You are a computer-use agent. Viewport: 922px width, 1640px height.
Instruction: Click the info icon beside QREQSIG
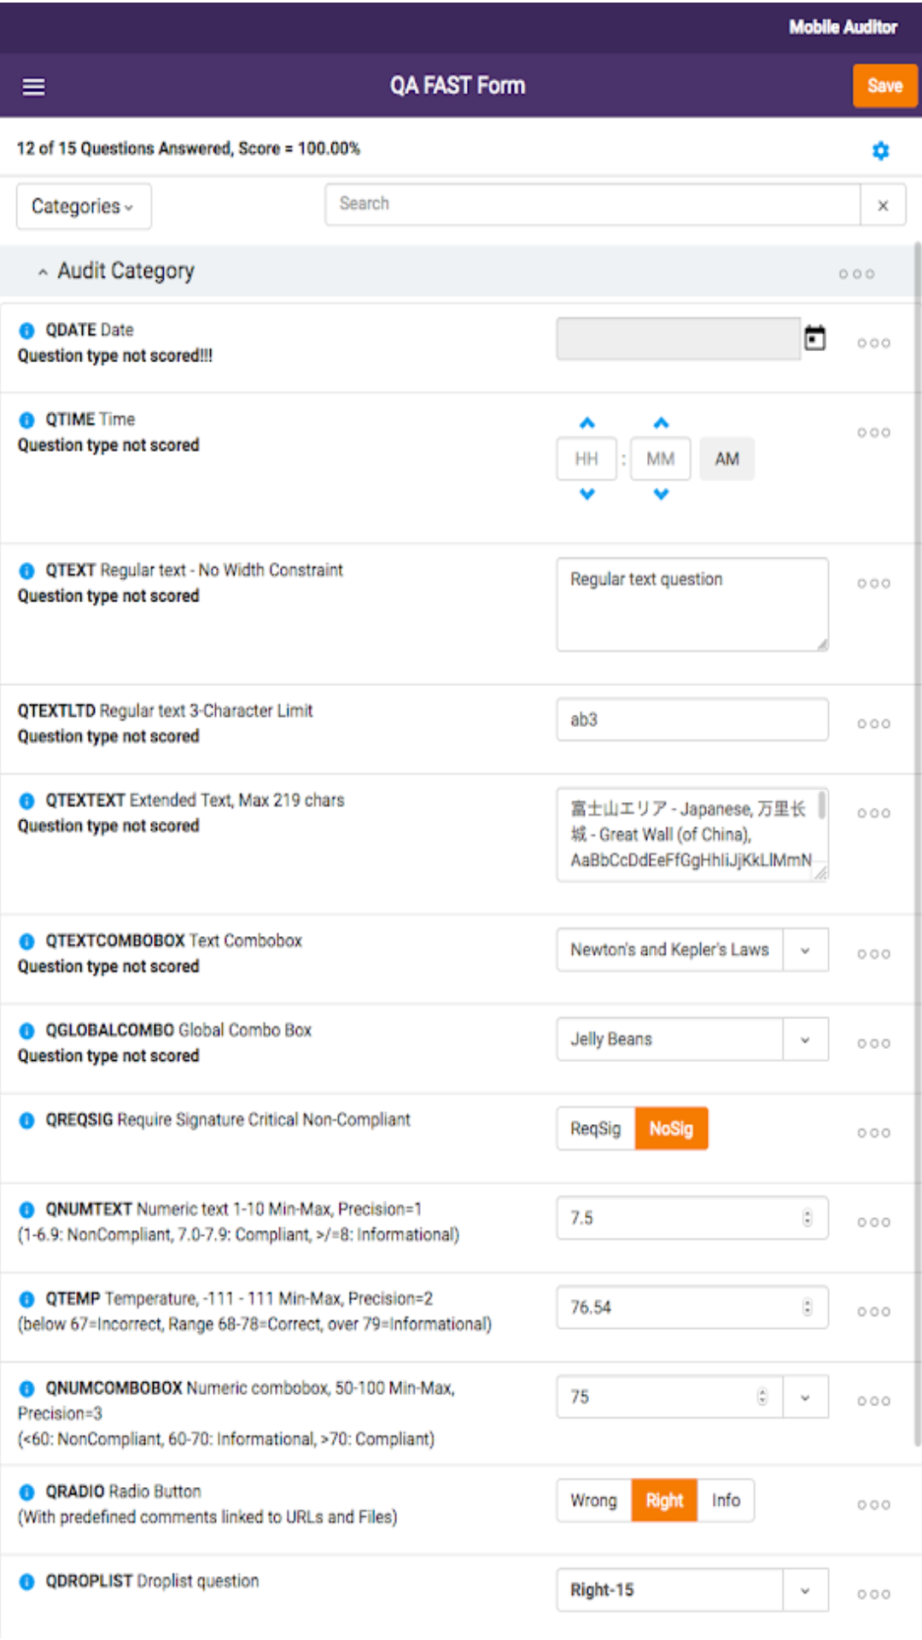(x=26, y=1121)
